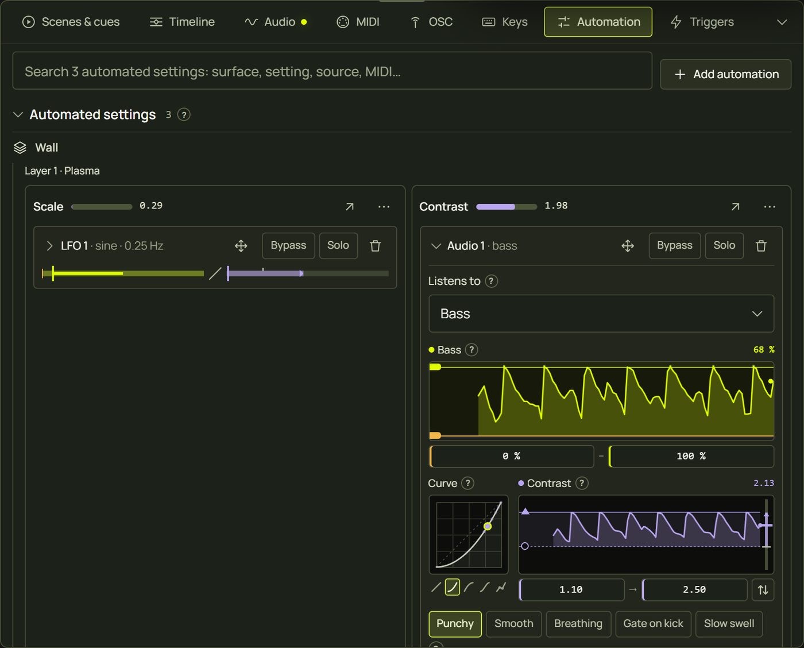Click Audio 1 move handle icon
This screenshot has width=804, height=648.
point(628,246)
